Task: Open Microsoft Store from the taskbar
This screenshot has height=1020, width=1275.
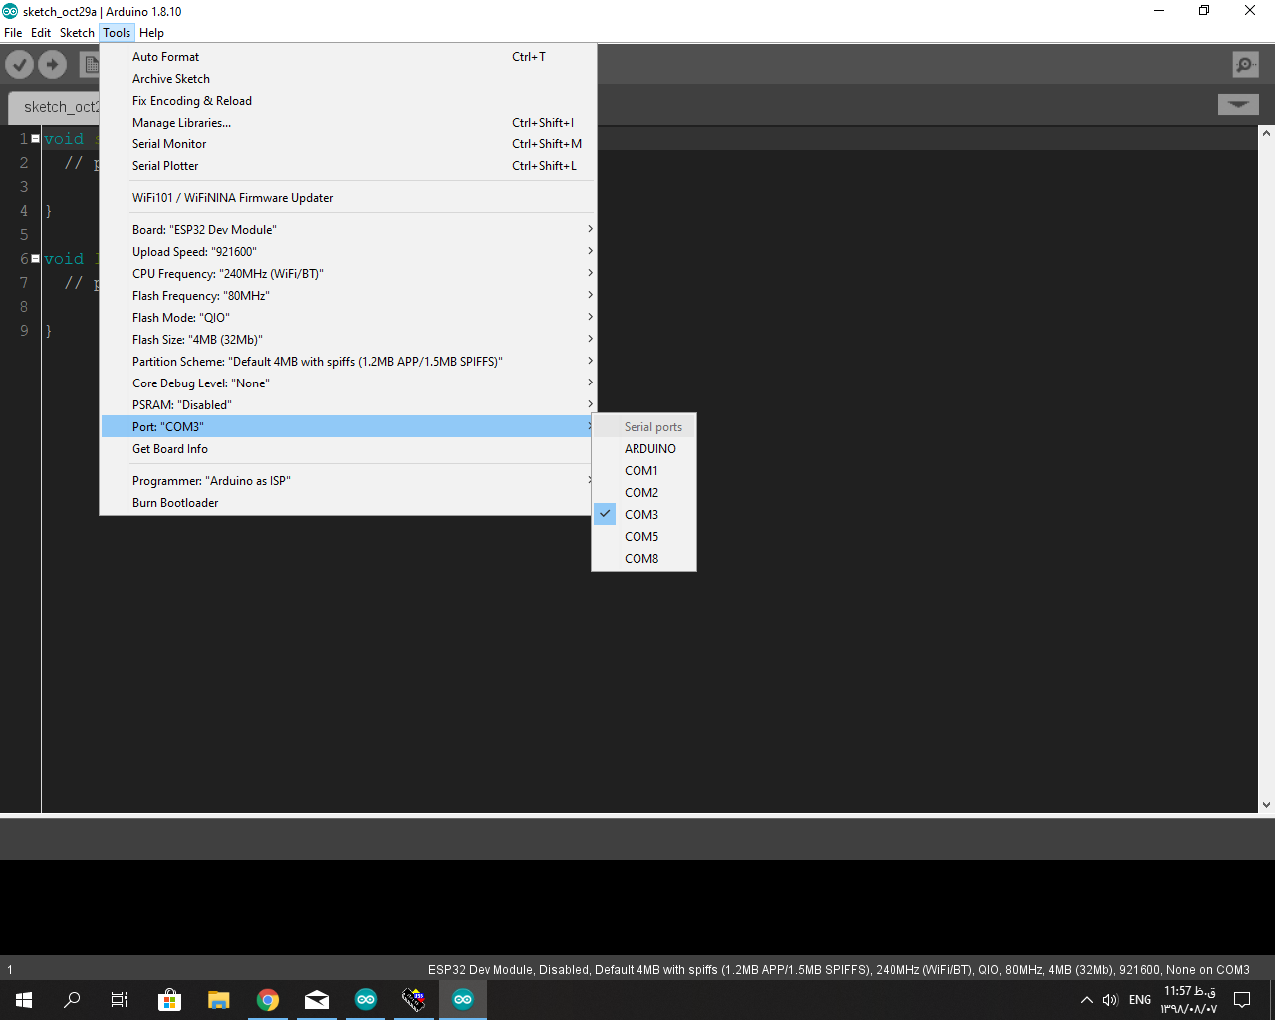Action: click(170, 1000)
